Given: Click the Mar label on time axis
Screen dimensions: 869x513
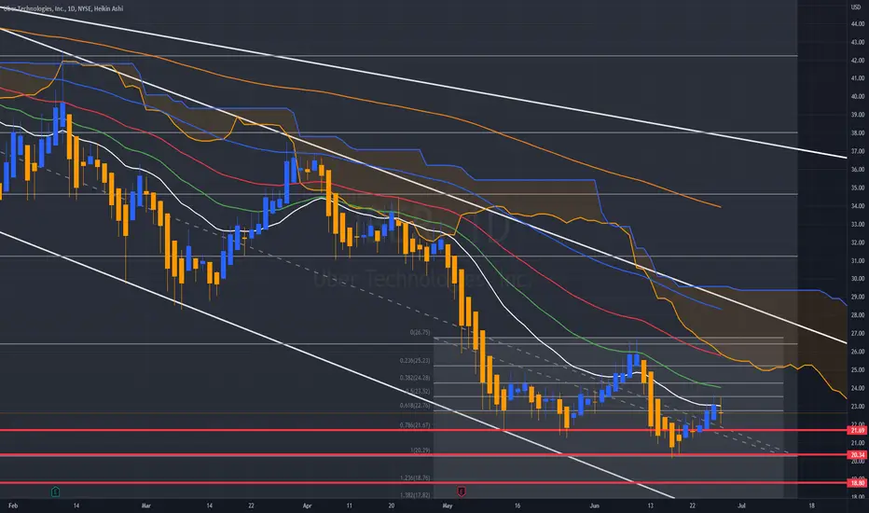Looking at the screenshot, I should click(x=145, y=506).
